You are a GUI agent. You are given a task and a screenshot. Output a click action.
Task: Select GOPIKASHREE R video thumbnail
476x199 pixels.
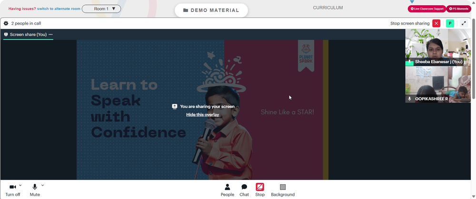click(438, 85)
